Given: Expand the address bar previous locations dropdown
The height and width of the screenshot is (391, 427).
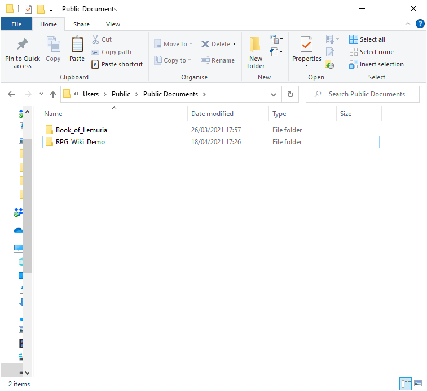Looking at the screenshot, I should tap(274, 94).
